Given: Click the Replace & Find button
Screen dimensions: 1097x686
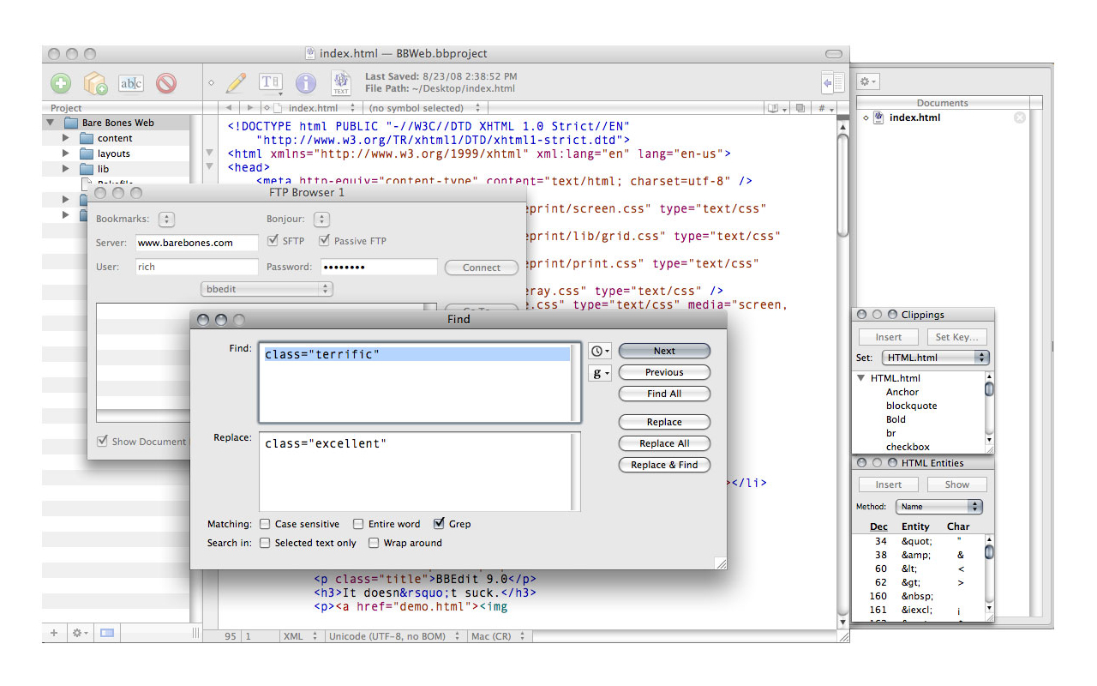Looking at the screenshot, I should point(664,465).
